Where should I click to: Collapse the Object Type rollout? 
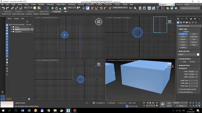pos(183,29)
